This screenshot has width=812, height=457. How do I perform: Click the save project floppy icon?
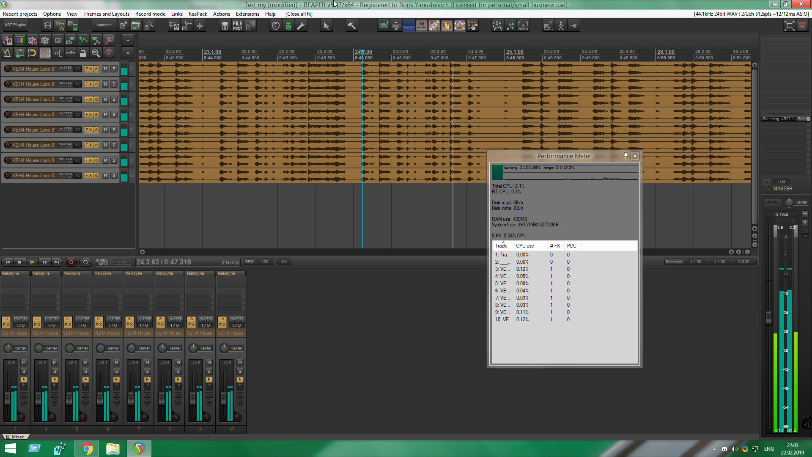(x=47, y=26)
